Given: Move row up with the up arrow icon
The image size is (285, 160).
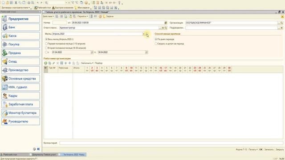Looking at the screenshot, I should tap(65, 63).
